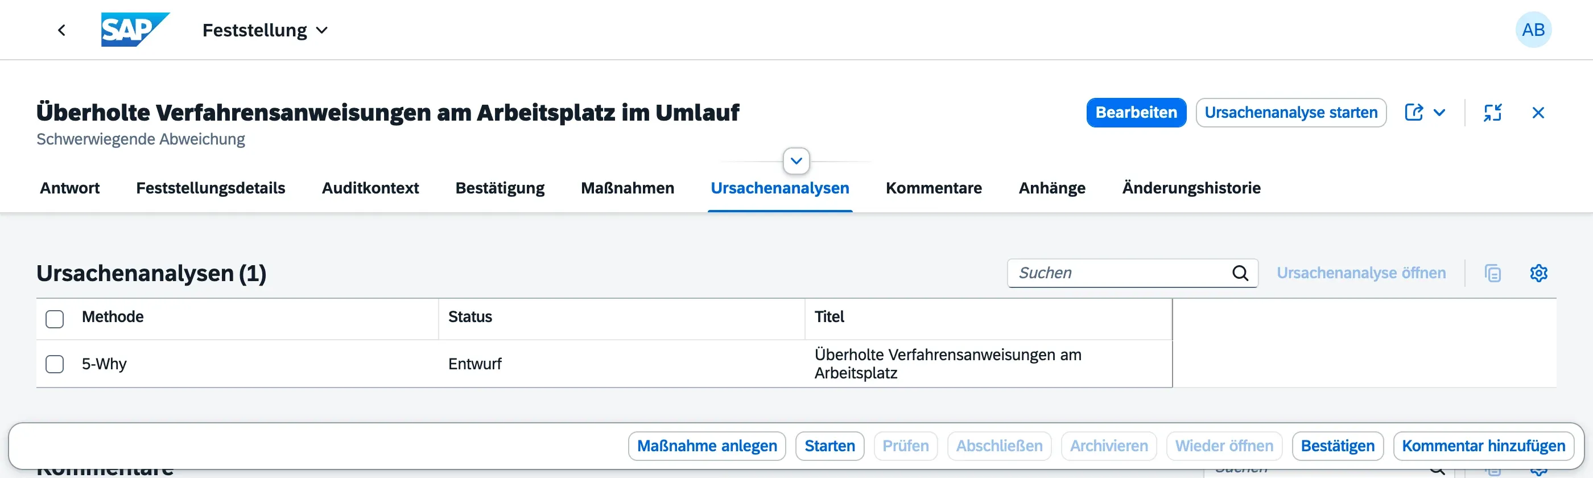Close the Feststellung detail page
Viewport: 1593px width, 478px height.
(1538, 113)
